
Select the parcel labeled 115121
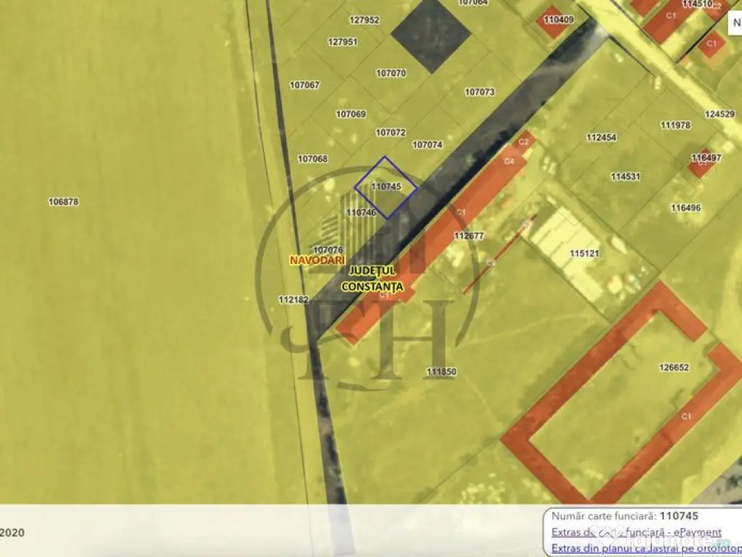click(x=584, y=254)
